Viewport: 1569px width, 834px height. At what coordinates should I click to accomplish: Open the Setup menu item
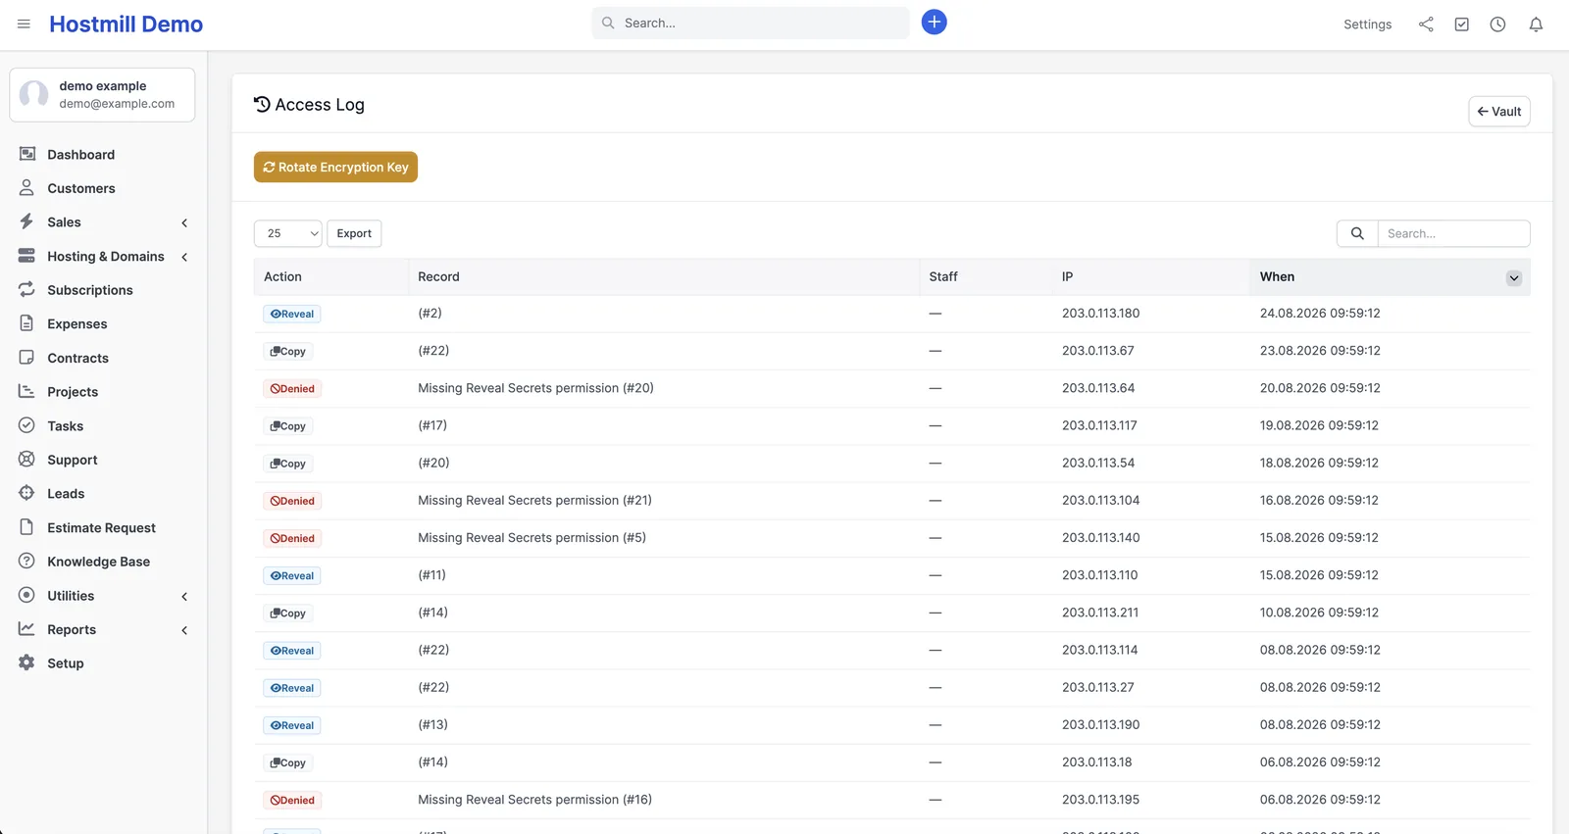(x=66, y=663)
